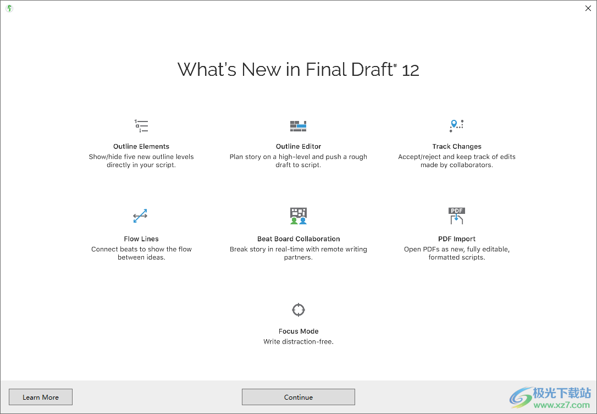Open the Learn More page

coord(41,397)
